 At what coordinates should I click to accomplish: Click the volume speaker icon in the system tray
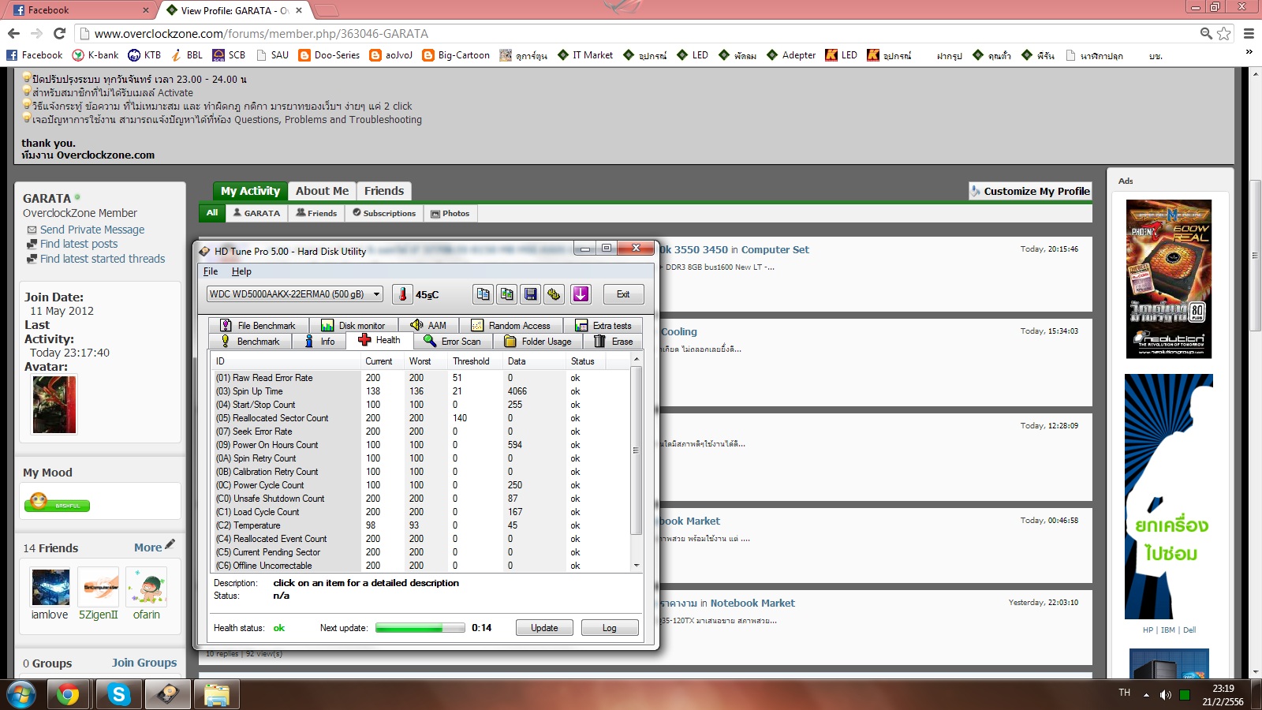[1166, 695]
